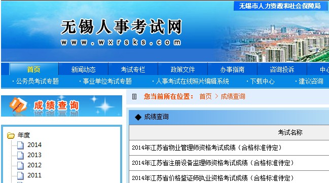Go to the 考试专栏 menu
Viewport: 329px width, 183px height.
pyautogui.click(x=133, y=69)
